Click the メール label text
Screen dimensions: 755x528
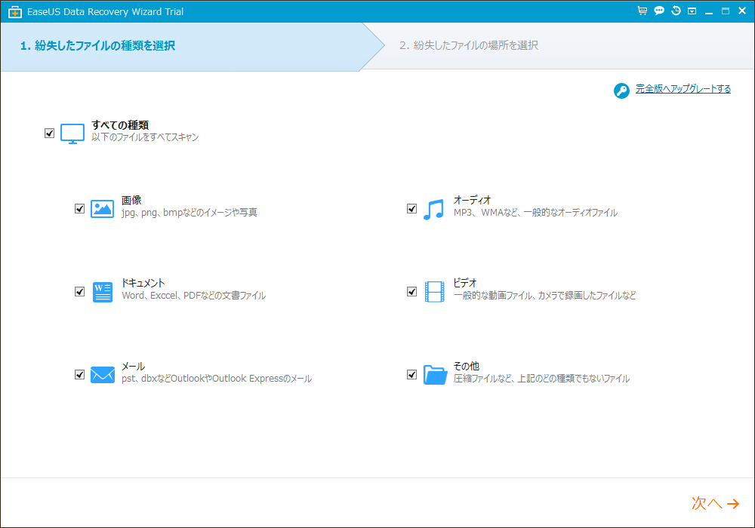pos(133,367)
